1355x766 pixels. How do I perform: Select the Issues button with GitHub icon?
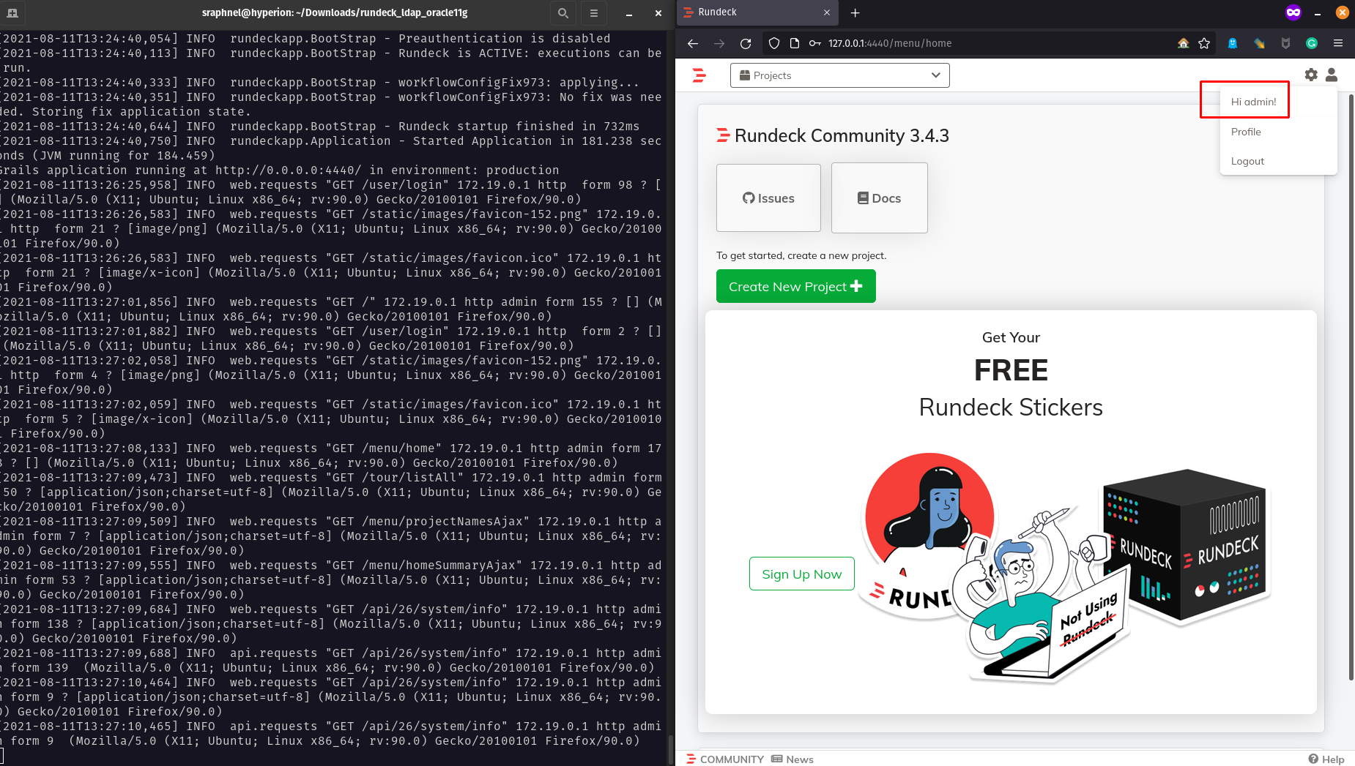pos(768,198)
